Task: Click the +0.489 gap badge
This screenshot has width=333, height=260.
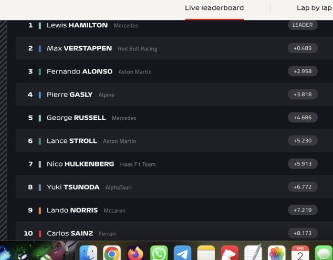Action: point(303,48)
